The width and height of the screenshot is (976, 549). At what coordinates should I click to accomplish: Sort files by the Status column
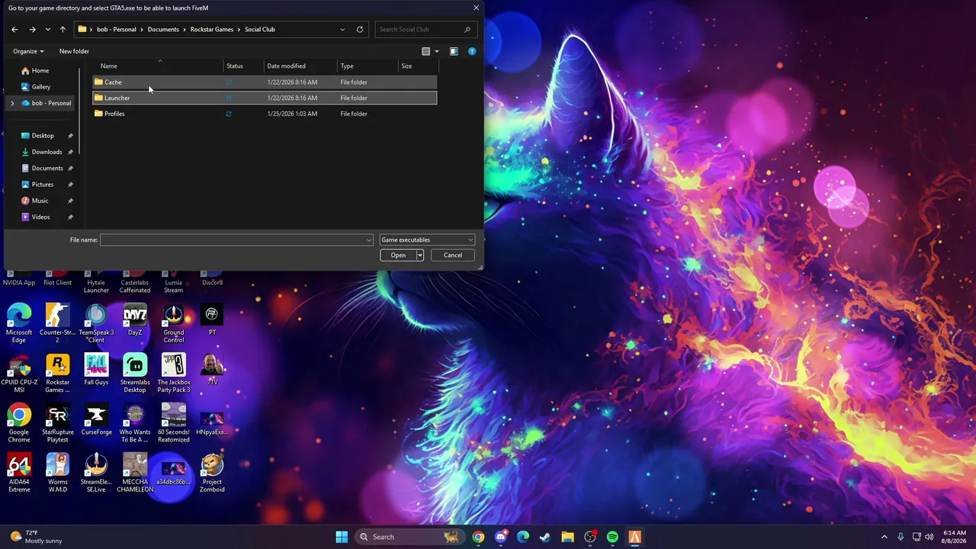point(244,66)
